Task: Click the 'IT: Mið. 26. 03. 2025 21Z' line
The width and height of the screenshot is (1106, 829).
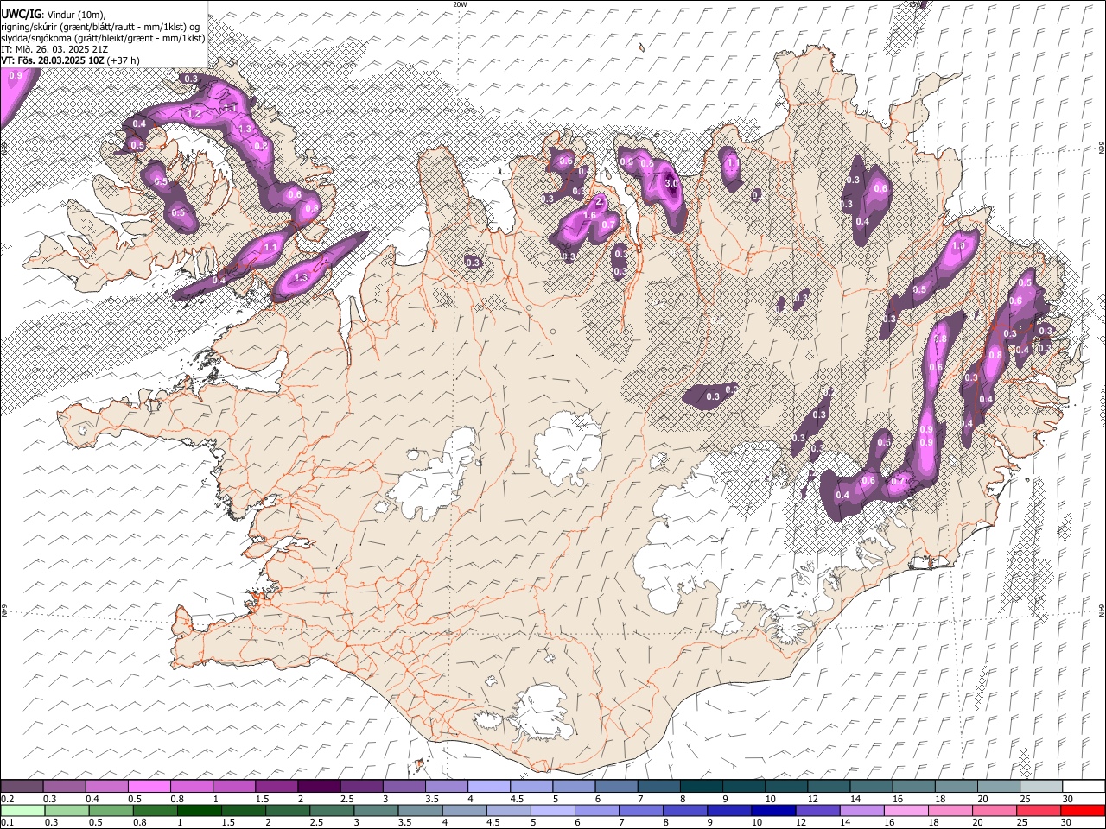Action: point(54,49)
